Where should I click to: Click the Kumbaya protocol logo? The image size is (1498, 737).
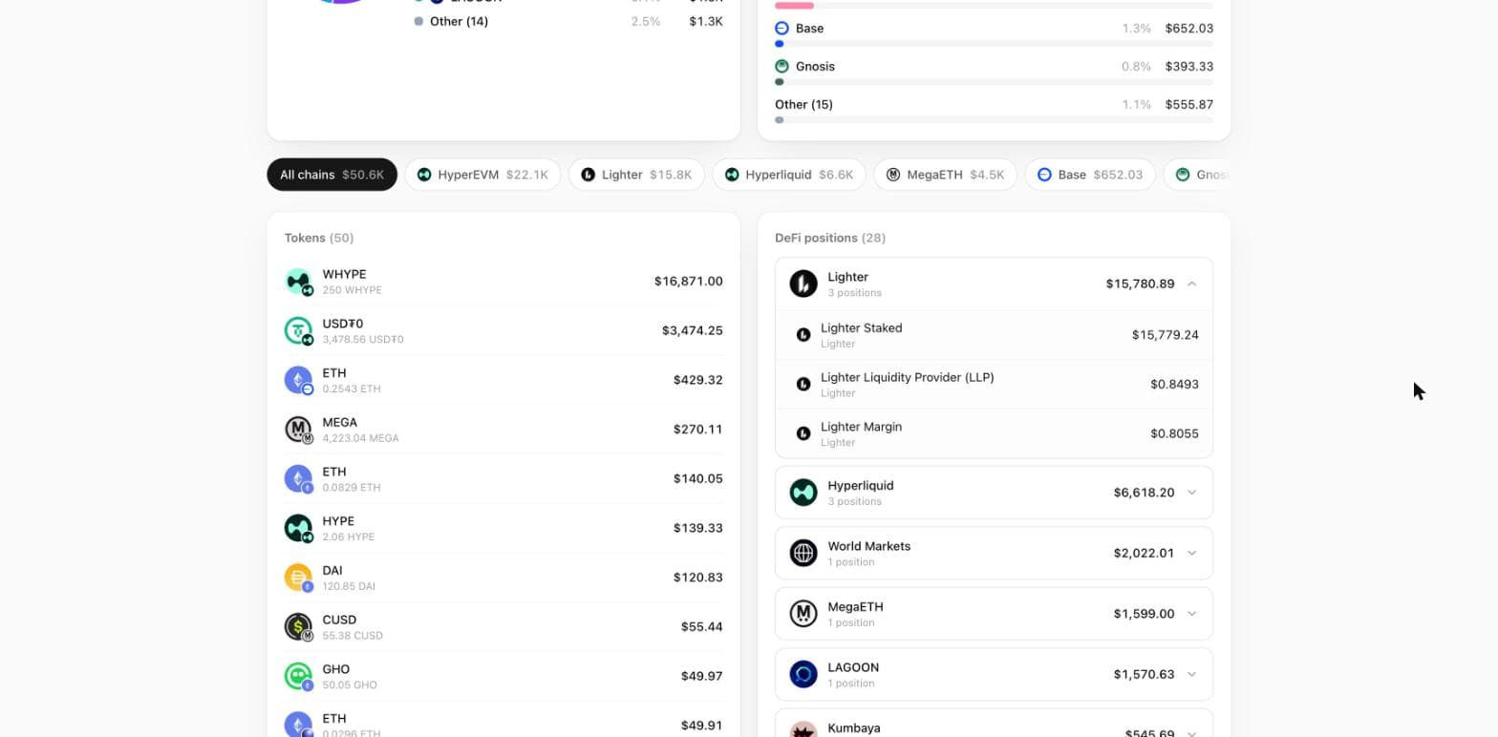(803, 729)
